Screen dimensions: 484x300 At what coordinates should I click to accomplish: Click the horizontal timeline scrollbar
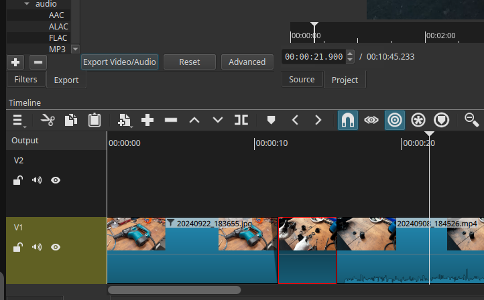pos(174,290)
